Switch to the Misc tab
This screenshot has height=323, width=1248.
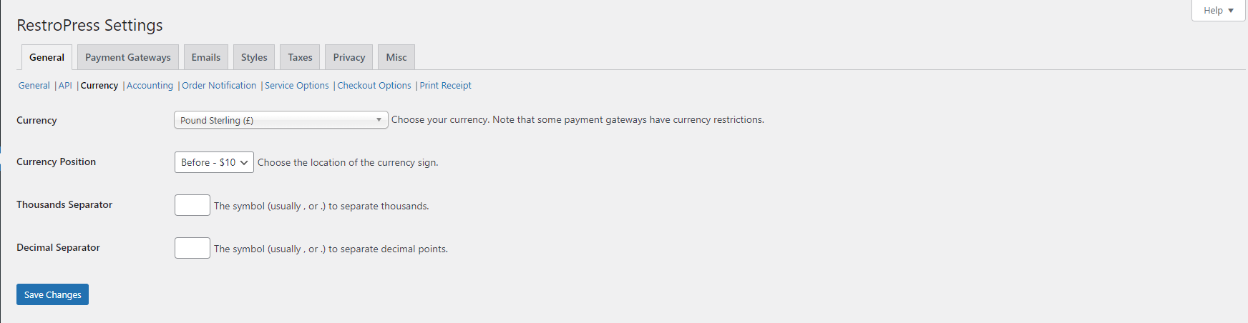pos(396,57)
